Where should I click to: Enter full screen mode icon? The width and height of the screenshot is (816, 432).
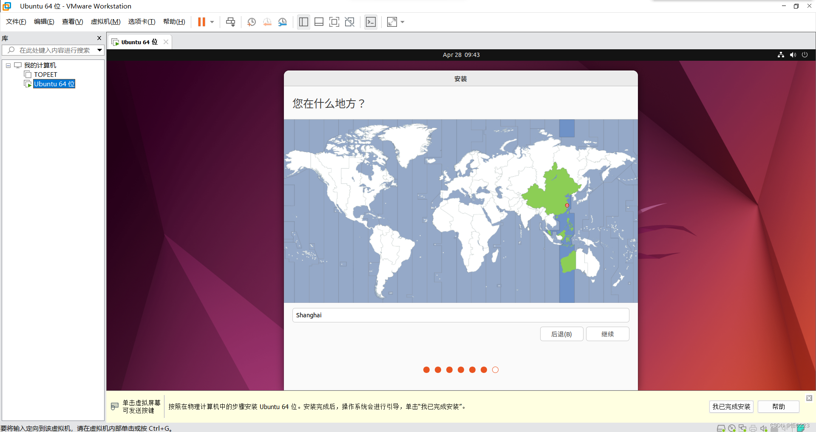coord(334,22)
